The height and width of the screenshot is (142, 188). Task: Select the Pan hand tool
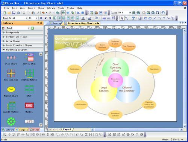(x=163, y=13)
